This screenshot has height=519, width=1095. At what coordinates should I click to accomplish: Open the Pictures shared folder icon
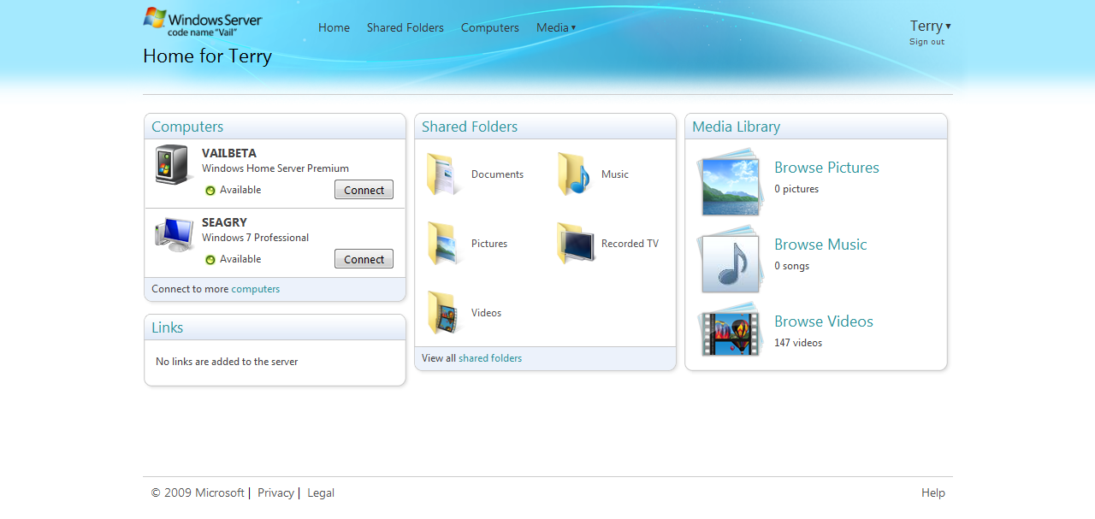441,243
